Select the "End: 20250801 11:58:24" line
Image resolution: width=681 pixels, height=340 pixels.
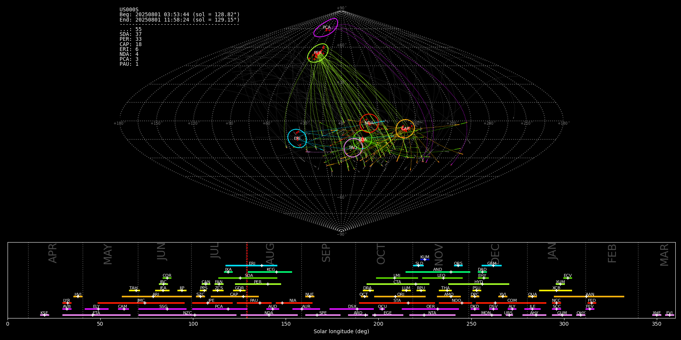pos(180,20)
